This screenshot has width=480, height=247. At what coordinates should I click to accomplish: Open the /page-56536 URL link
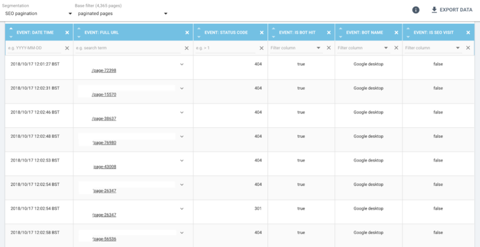point(104,239)
